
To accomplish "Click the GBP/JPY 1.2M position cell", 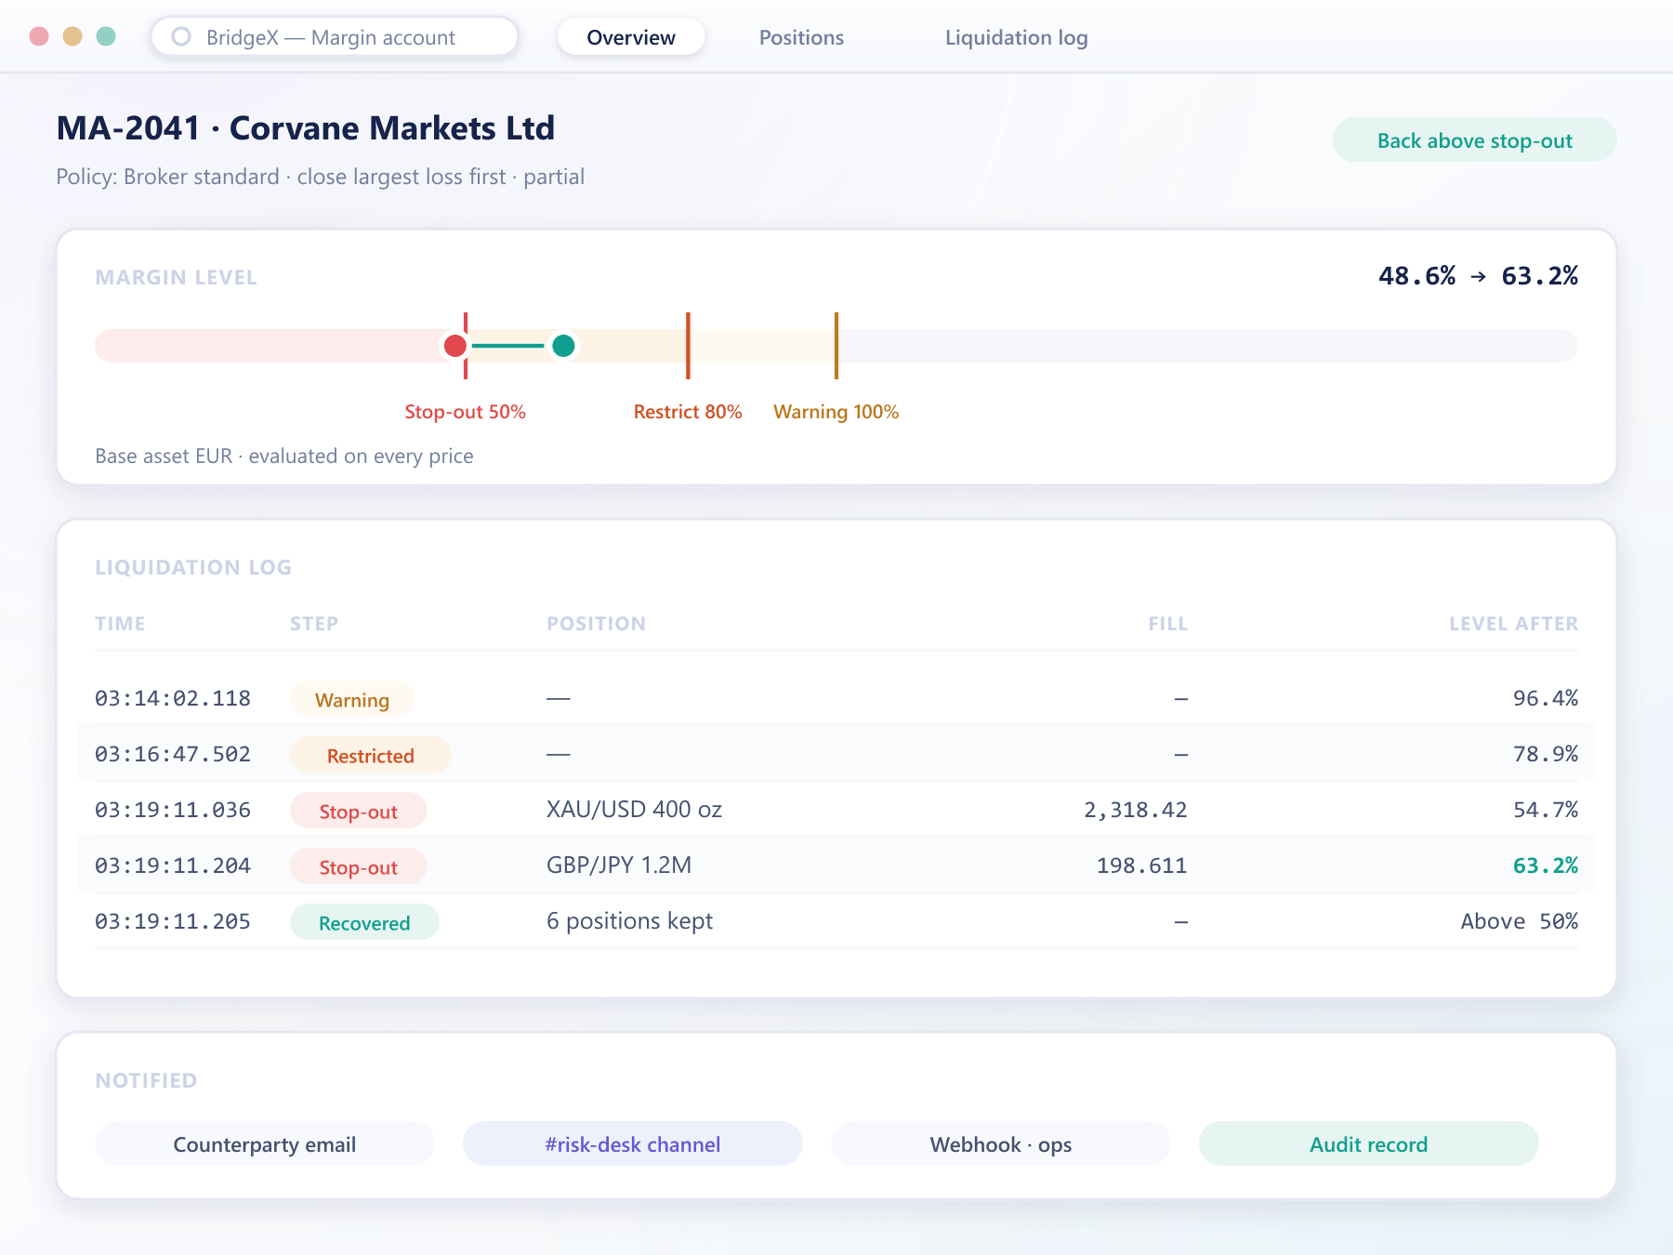I will [x=619, y=865].
